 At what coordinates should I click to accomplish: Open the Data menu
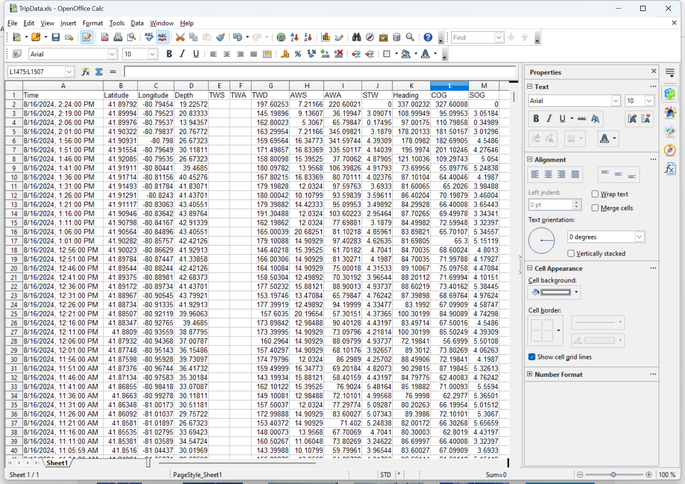coord(137,23)
